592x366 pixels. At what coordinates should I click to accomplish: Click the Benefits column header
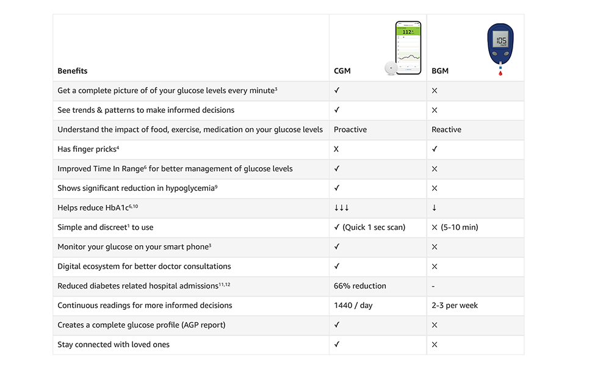tap(73, 71)
